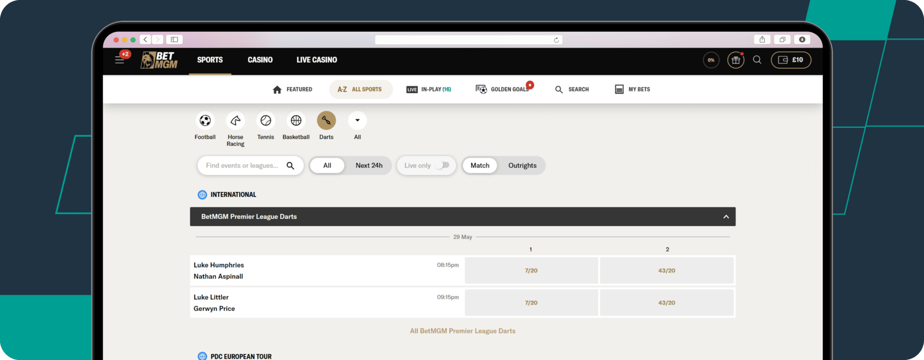The width and height of the screenshot is (924, 360).
Task: Open All BetMGM Premier League Darts link
Action: [x=463, y=331]
